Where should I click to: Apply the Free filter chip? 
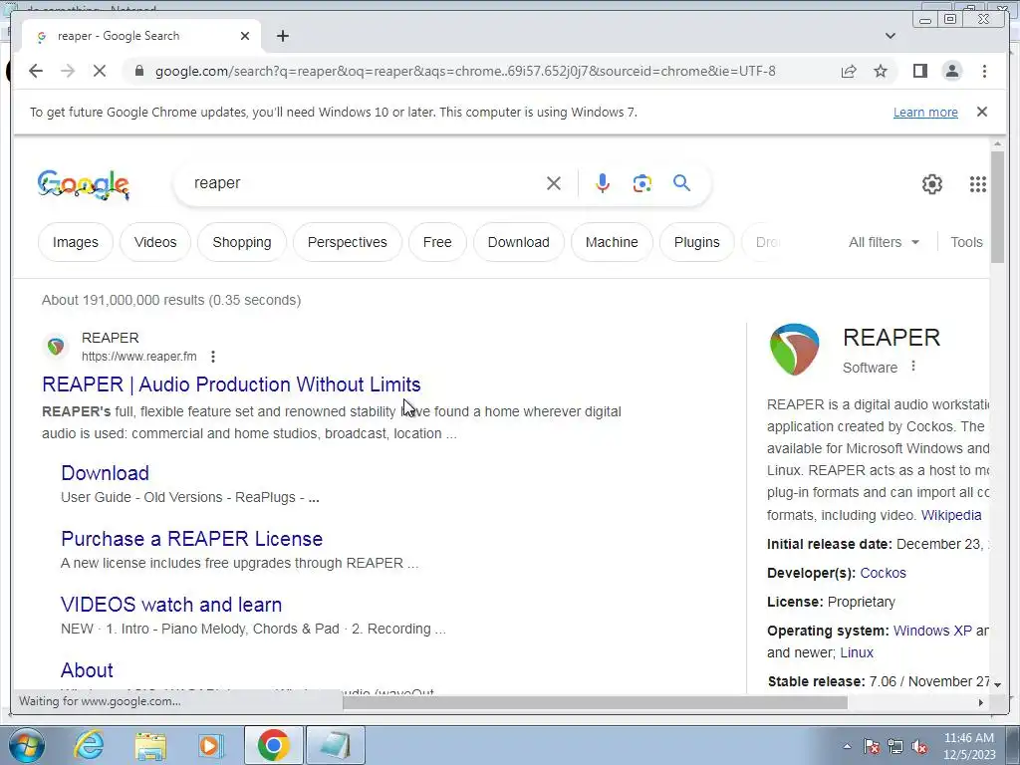(437, 242)
